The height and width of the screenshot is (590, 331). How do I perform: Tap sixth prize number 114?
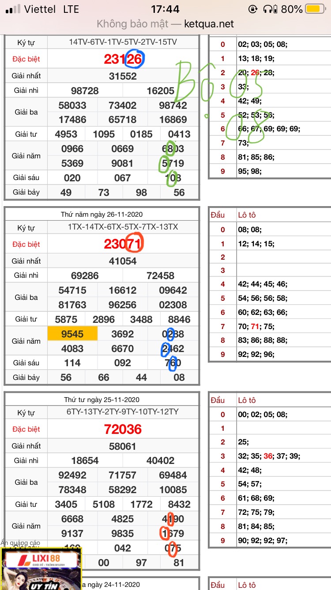72,363
